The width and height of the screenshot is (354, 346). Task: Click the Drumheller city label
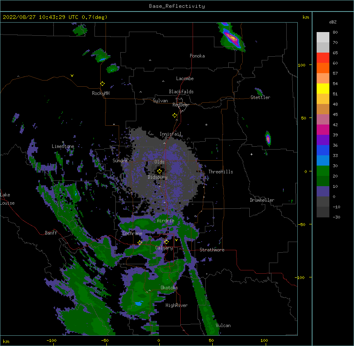pos(262,200)
